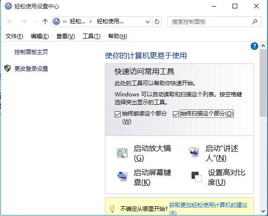The width and height of the screenshot is (268, 216).
Task: Toggle 始终朗读这个部分(W) checkbox
Action: click(117, 114)
